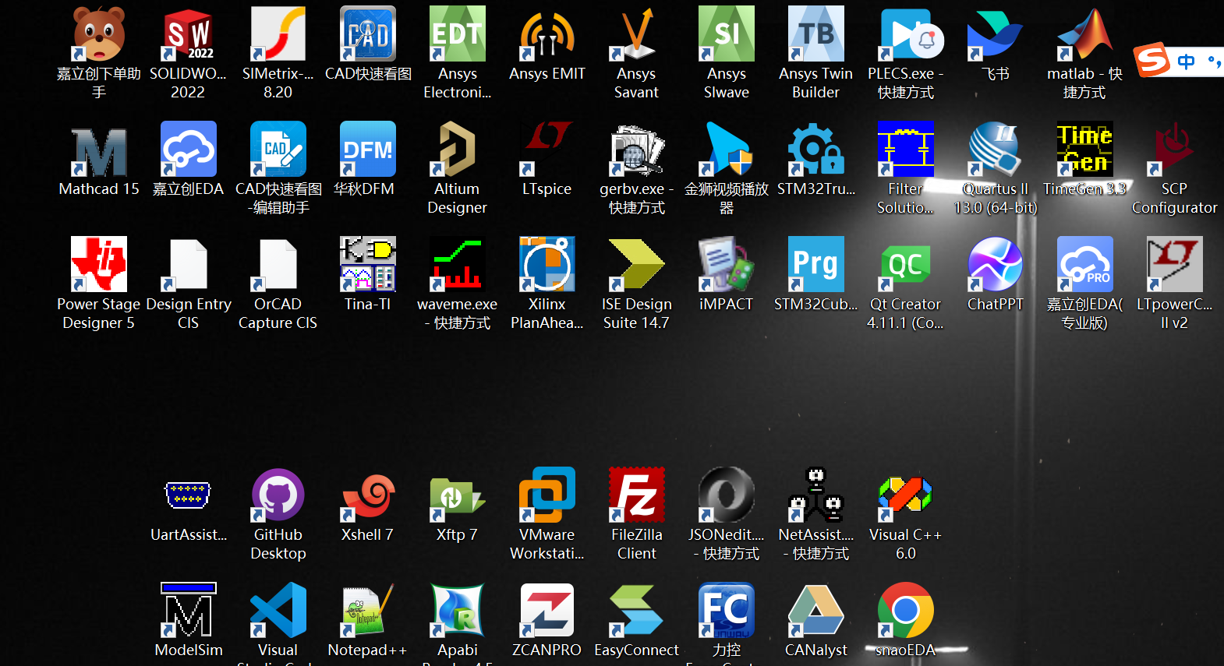Select the ChatPPT icon
The width and height of the screenshot is (1224, 666).
point(995,265)
